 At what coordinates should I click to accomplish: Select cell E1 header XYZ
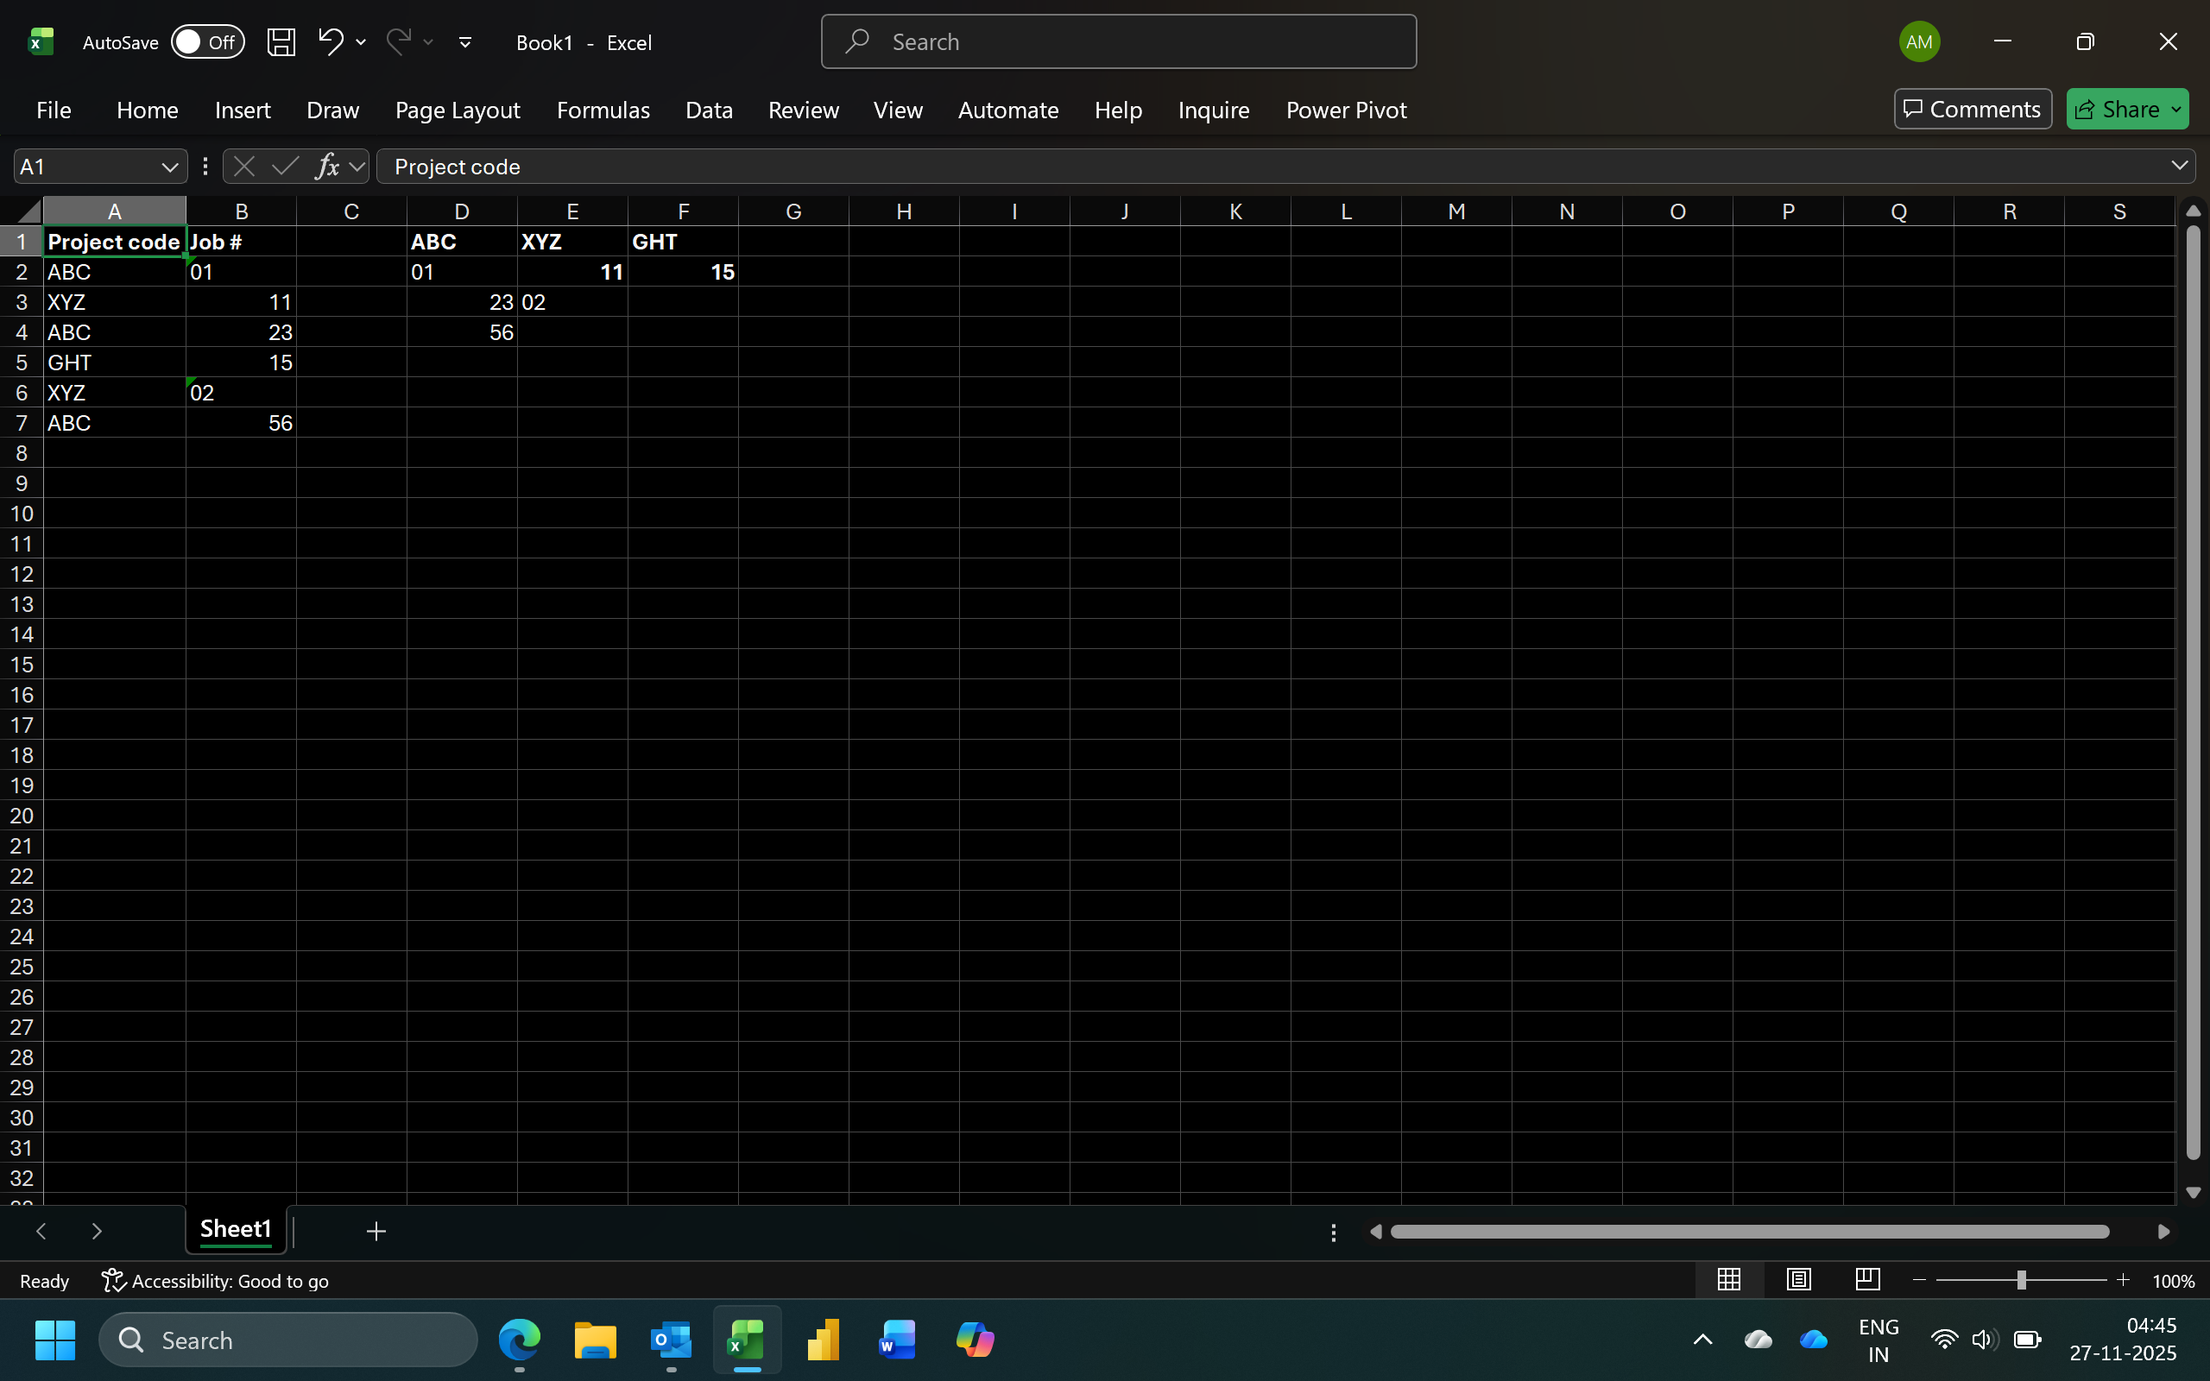(x=572, y=242)
